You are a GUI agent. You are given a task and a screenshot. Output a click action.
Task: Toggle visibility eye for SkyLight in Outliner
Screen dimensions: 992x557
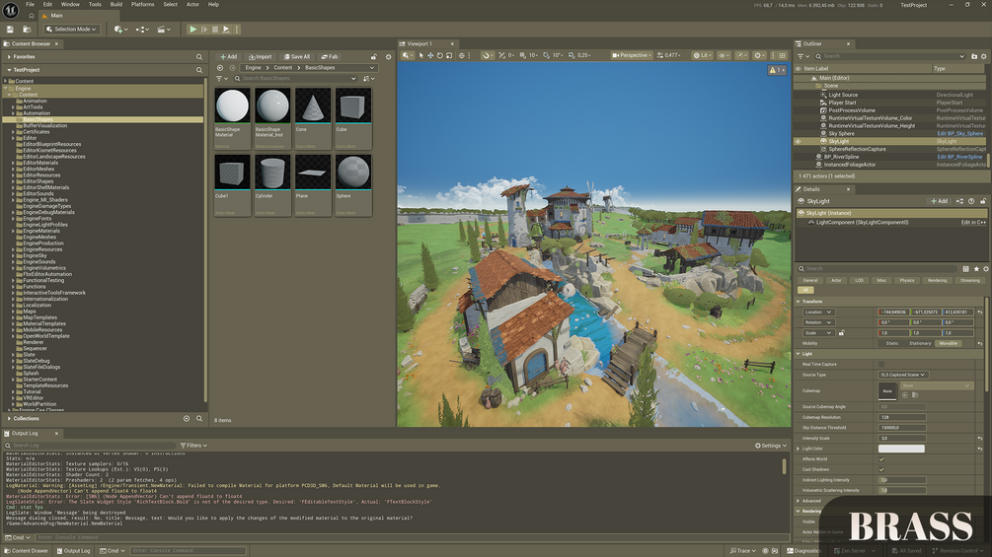click(798, 141)
